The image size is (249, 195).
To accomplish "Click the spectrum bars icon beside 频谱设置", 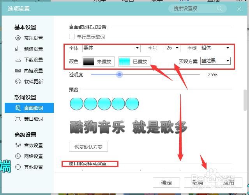I will pos(18,49).
